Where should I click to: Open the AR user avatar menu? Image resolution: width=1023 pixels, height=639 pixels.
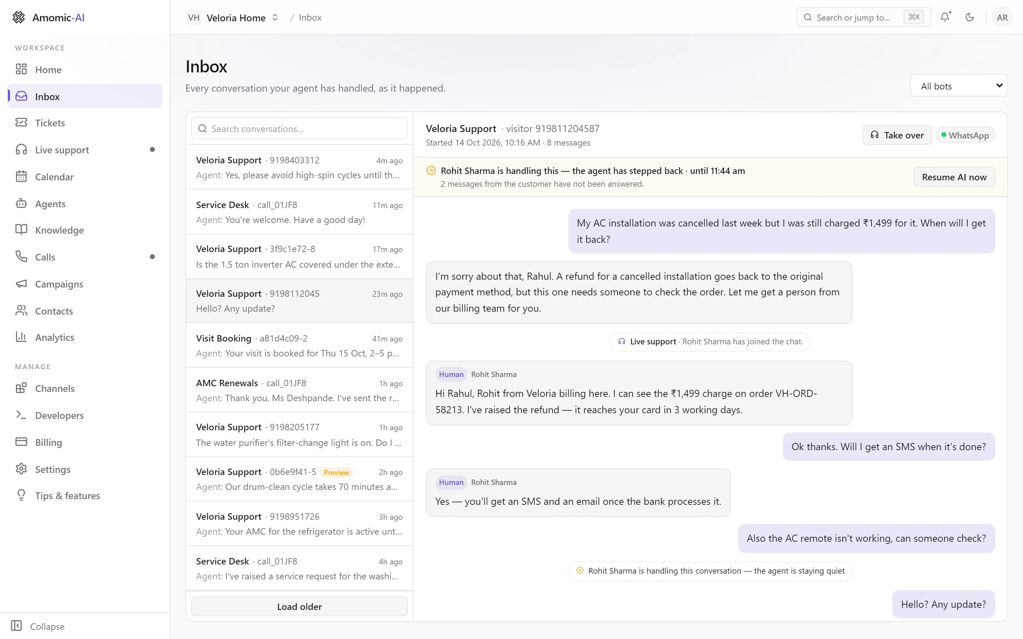(x=1002, y=18)
